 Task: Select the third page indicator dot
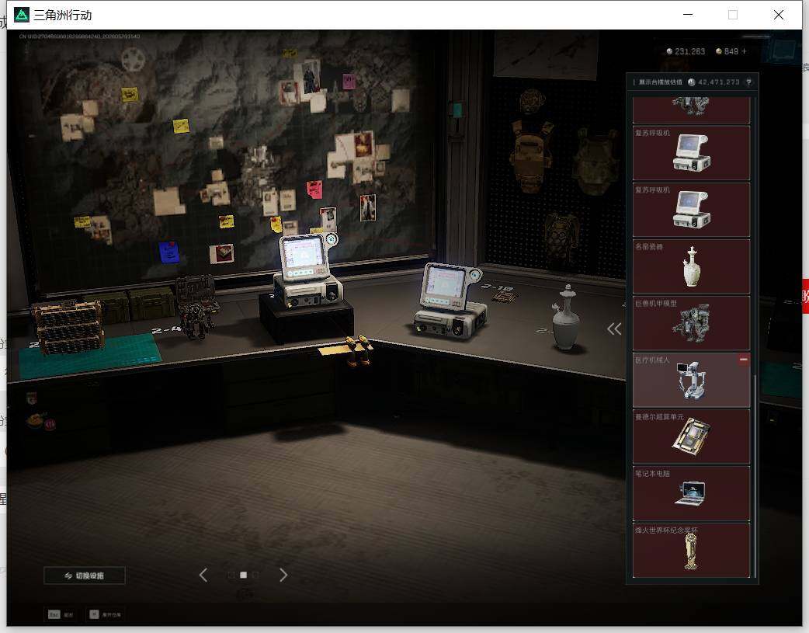[256, 575]
